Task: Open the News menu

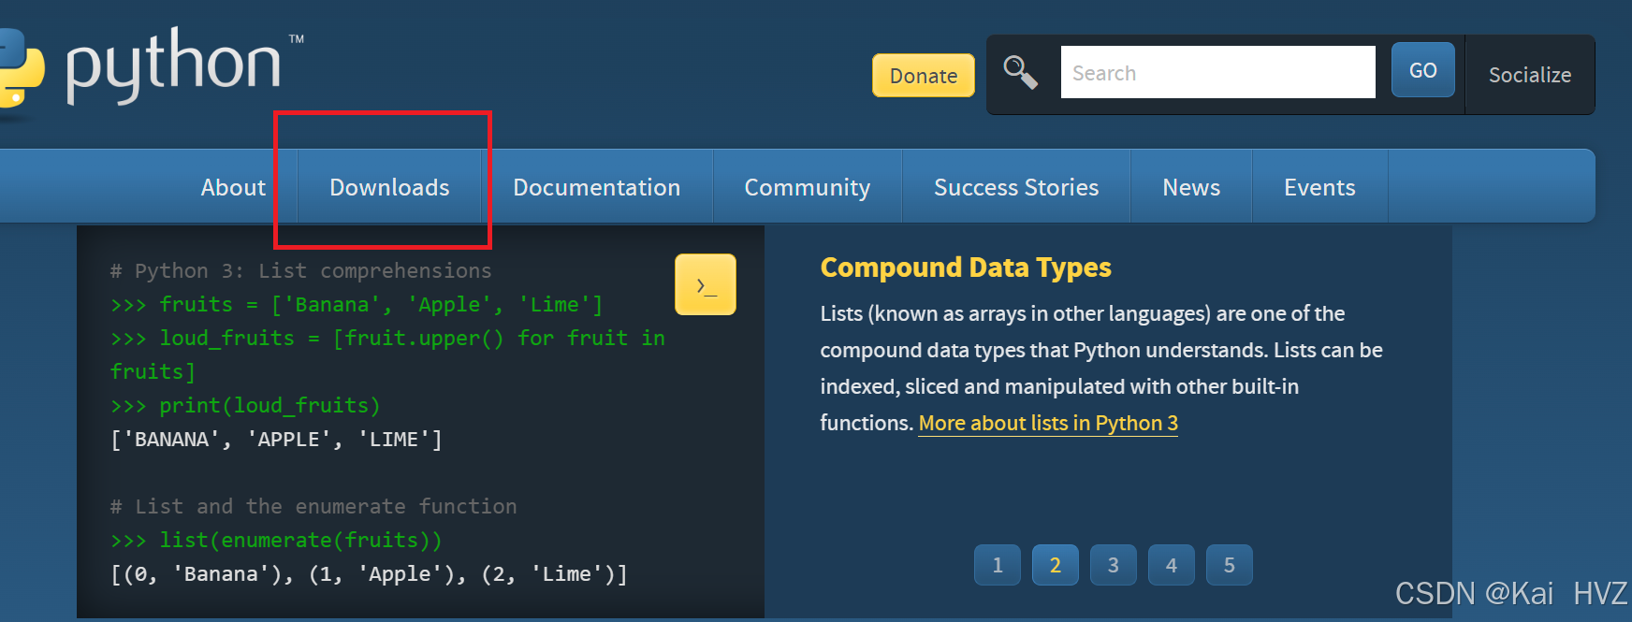Action: click(x=1191, y=187)
